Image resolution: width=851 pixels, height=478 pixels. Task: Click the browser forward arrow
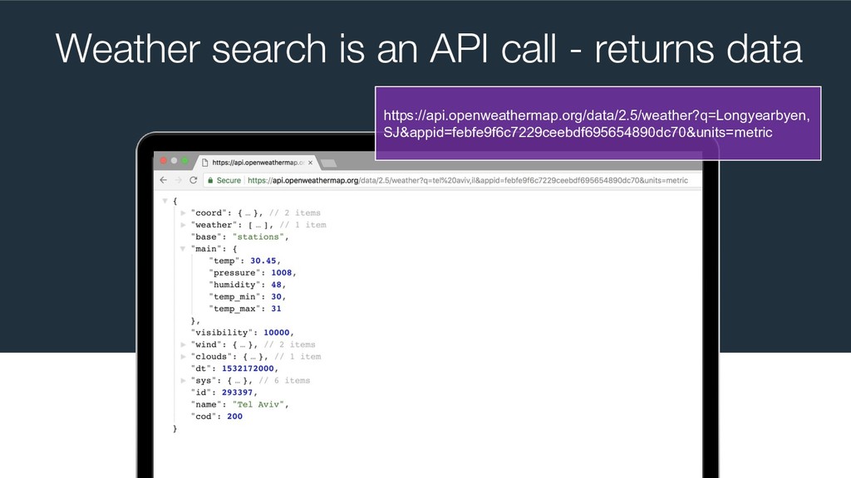178,180
